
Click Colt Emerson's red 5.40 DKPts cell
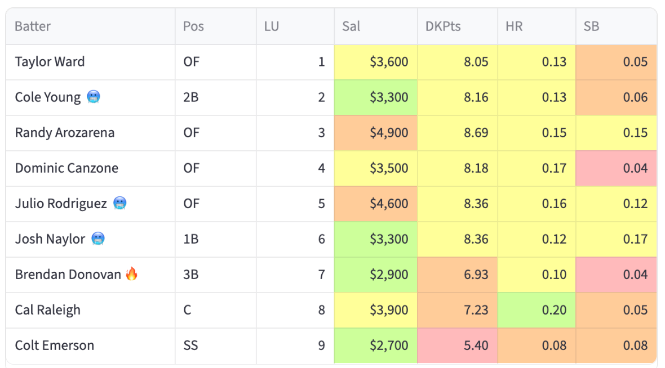pos(458,345)
